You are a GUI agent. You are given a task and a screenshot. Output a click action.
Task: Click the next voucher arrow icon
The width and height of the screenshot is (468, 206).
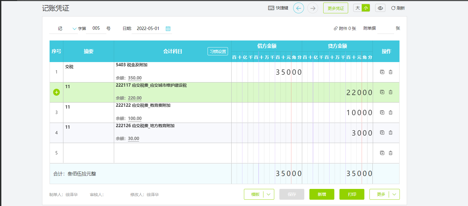(x=313, y=8)
